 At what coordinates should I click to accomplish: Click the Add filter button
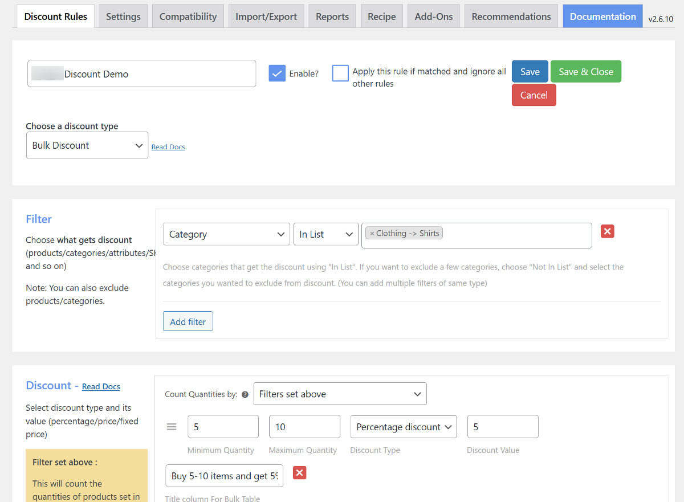tap(188, 321)
